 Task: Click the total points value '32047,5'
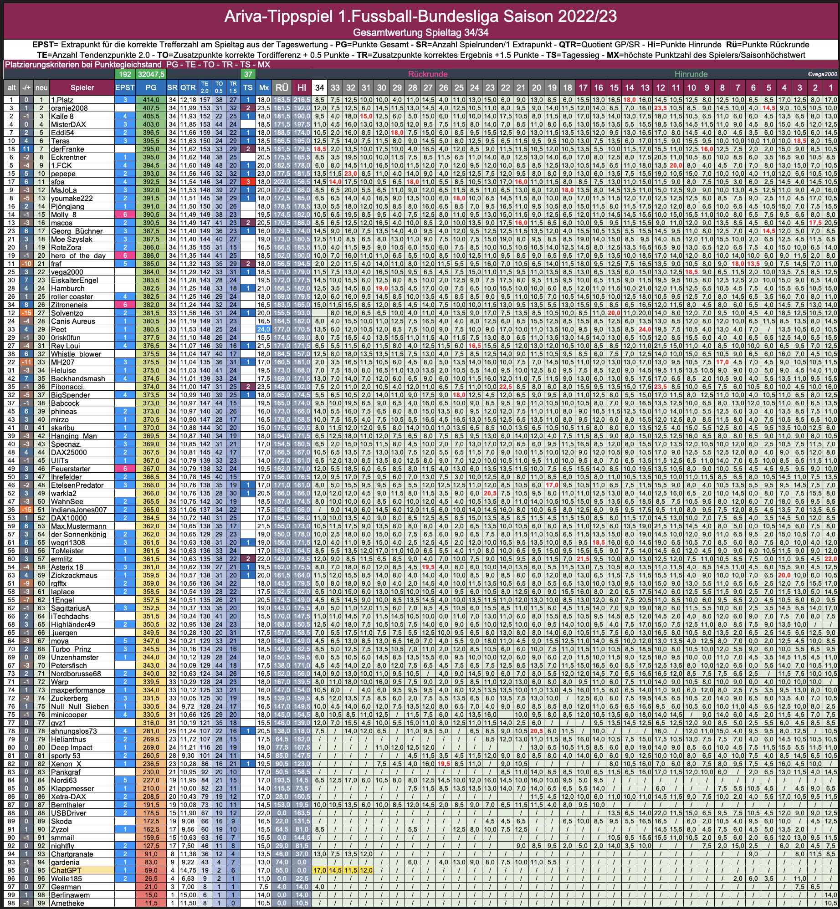[x=151, y=74]
